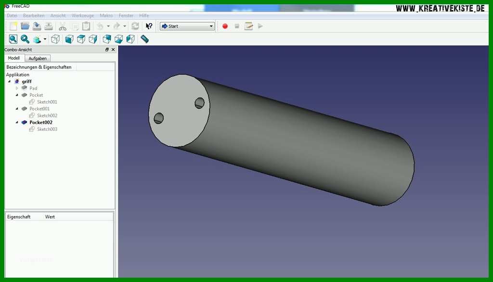Set the view to Bottom
This screenshot has height=282, width=493.
[x=119, y=39]
